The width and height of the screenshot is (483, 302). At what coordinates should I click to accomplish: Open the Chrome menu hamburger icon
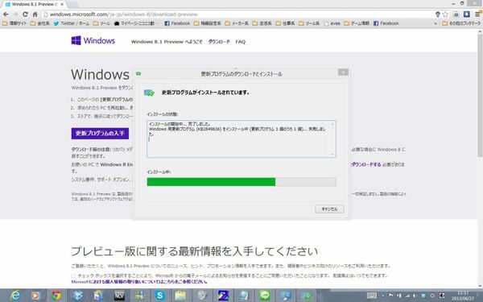click(x=477, y=14)
